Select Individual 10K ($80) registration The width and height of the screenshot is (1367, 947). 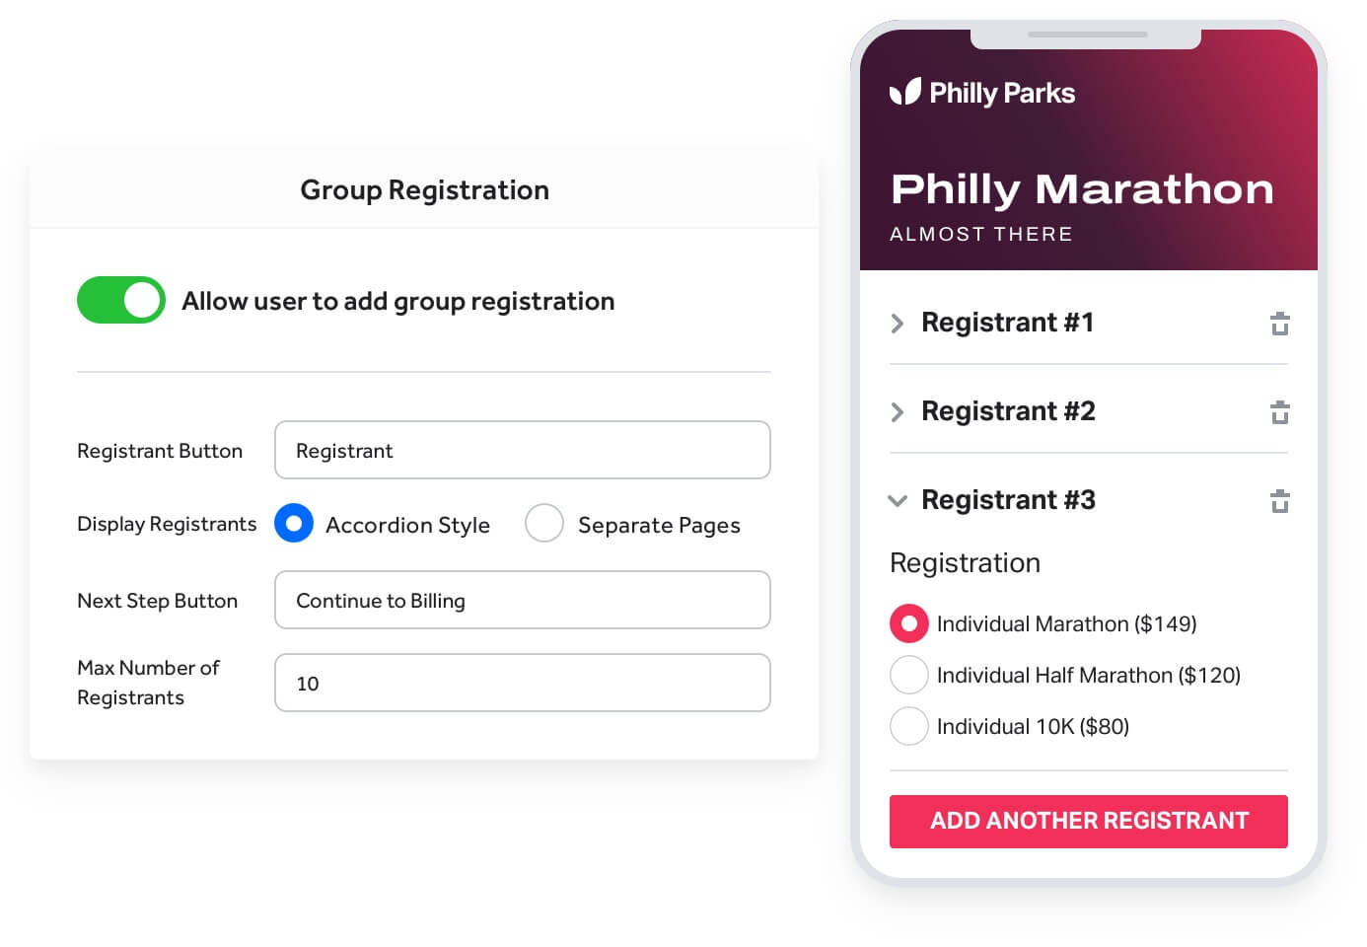(x=908, y=726)
